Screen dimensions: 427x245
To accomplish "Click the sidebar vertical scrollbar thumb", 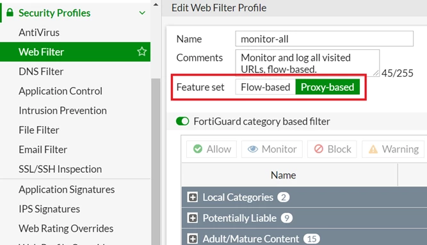I will (x=156, y=162).
